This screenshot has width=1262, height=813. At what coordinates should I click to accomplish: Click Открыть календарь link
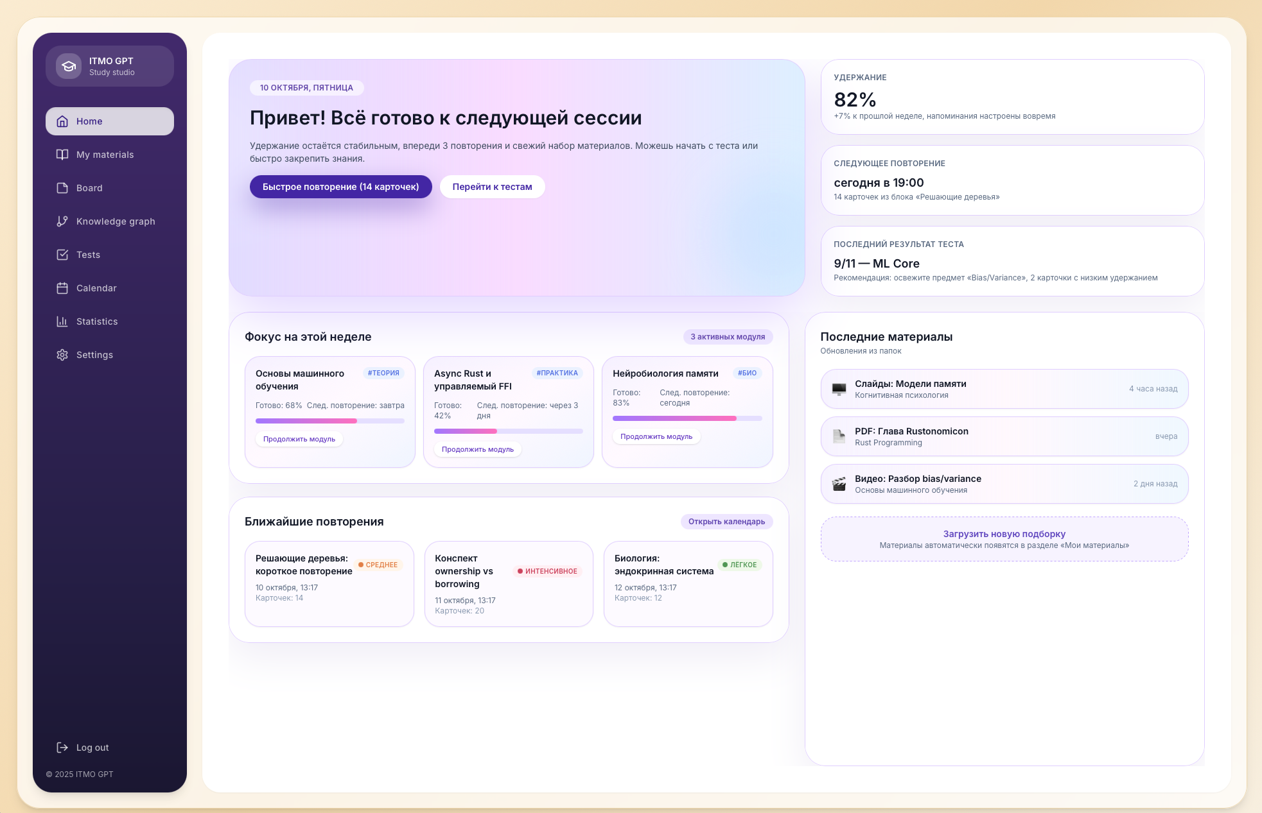point(726,522)
